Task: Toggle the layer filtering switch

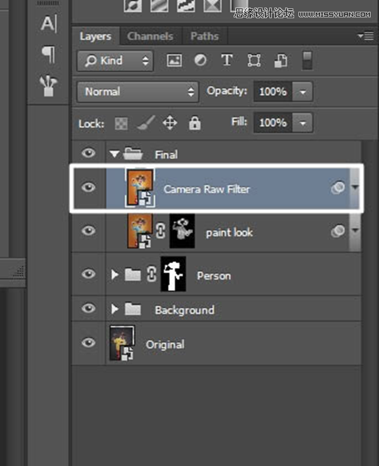Action: coord(308,60)
